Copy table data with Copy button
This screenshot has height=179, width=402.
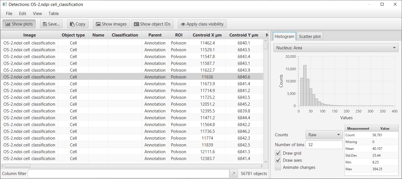click(78, 24)
